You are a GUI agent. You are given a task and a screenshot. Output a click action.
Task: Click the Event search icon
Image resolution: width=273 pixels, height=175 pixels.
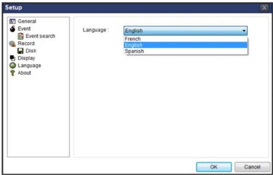[x=20, y=36]
